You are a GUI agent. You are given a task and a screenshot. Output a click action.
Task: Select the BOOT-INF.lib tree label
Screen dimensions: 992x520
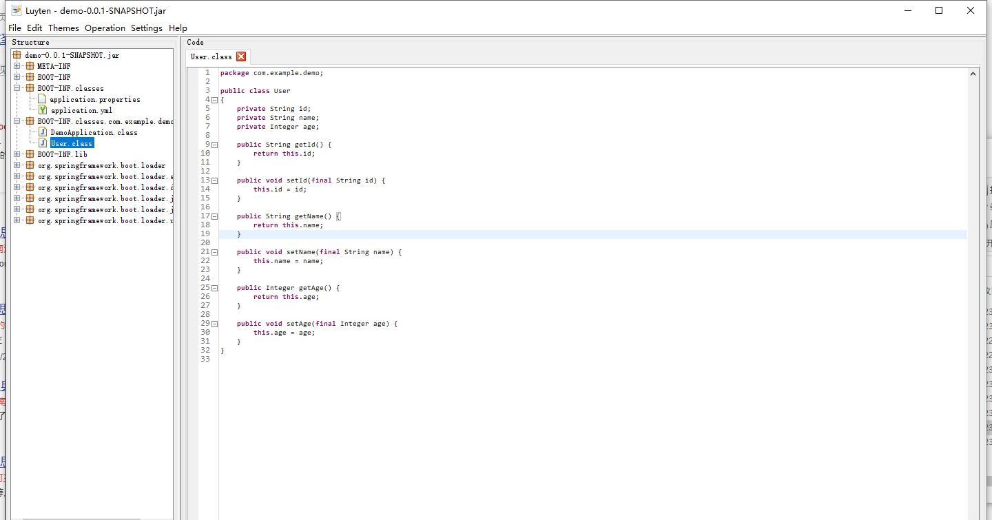pos(62,154)
